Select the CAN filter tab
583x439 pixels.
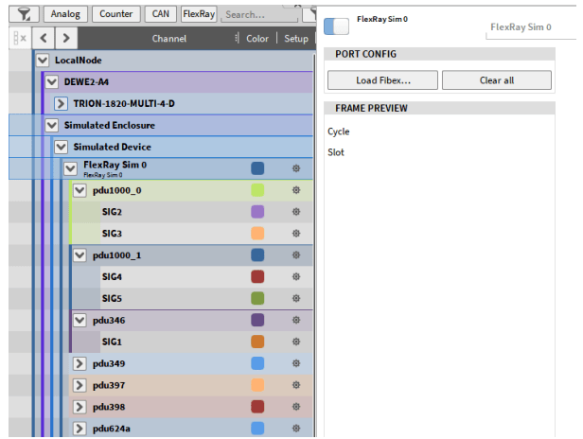[x=159, y=14]
